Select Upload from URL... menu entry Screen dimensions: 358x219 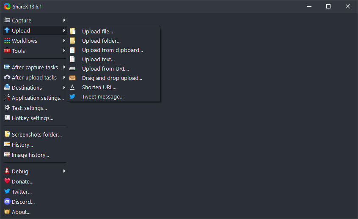tap(105, 68)
